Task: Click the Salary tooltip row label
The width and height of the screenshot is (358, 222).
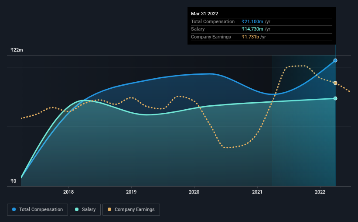Action: pos(198,29)
